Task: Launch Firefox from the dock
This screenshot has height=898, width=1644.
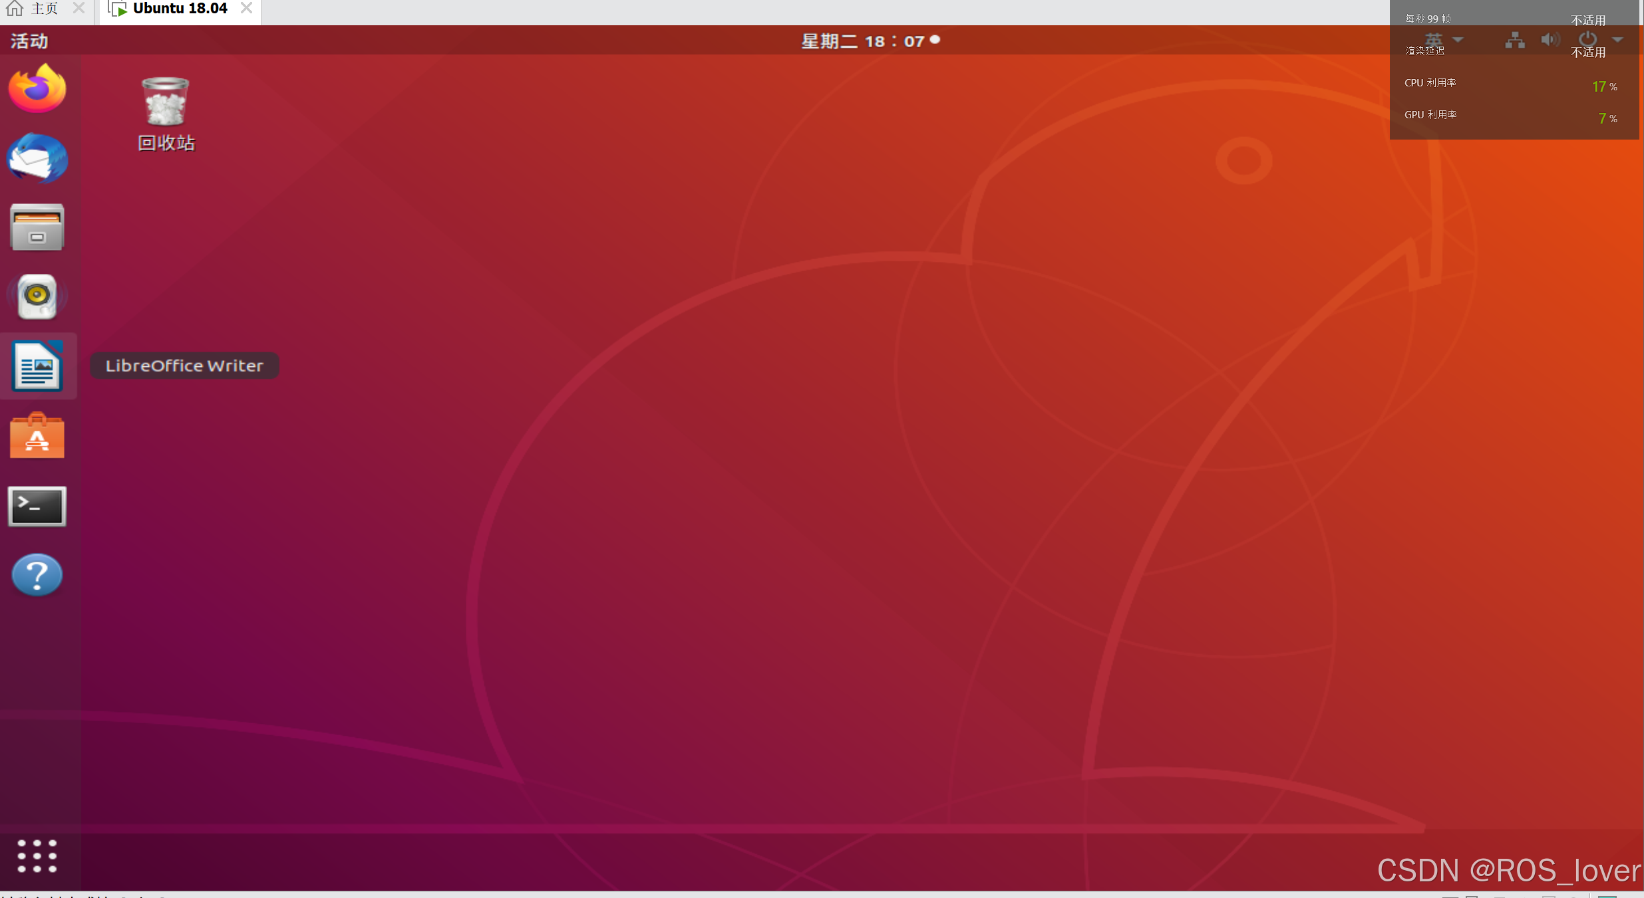Action: pos(37,88)
